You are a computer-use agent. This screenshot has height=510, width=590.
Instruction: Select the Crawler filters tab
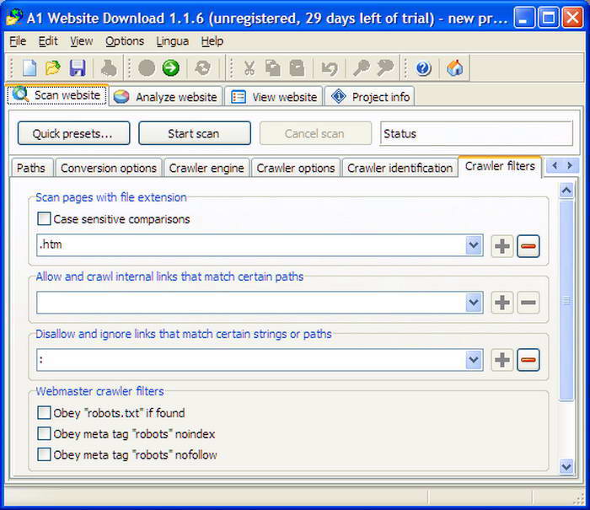500,166
